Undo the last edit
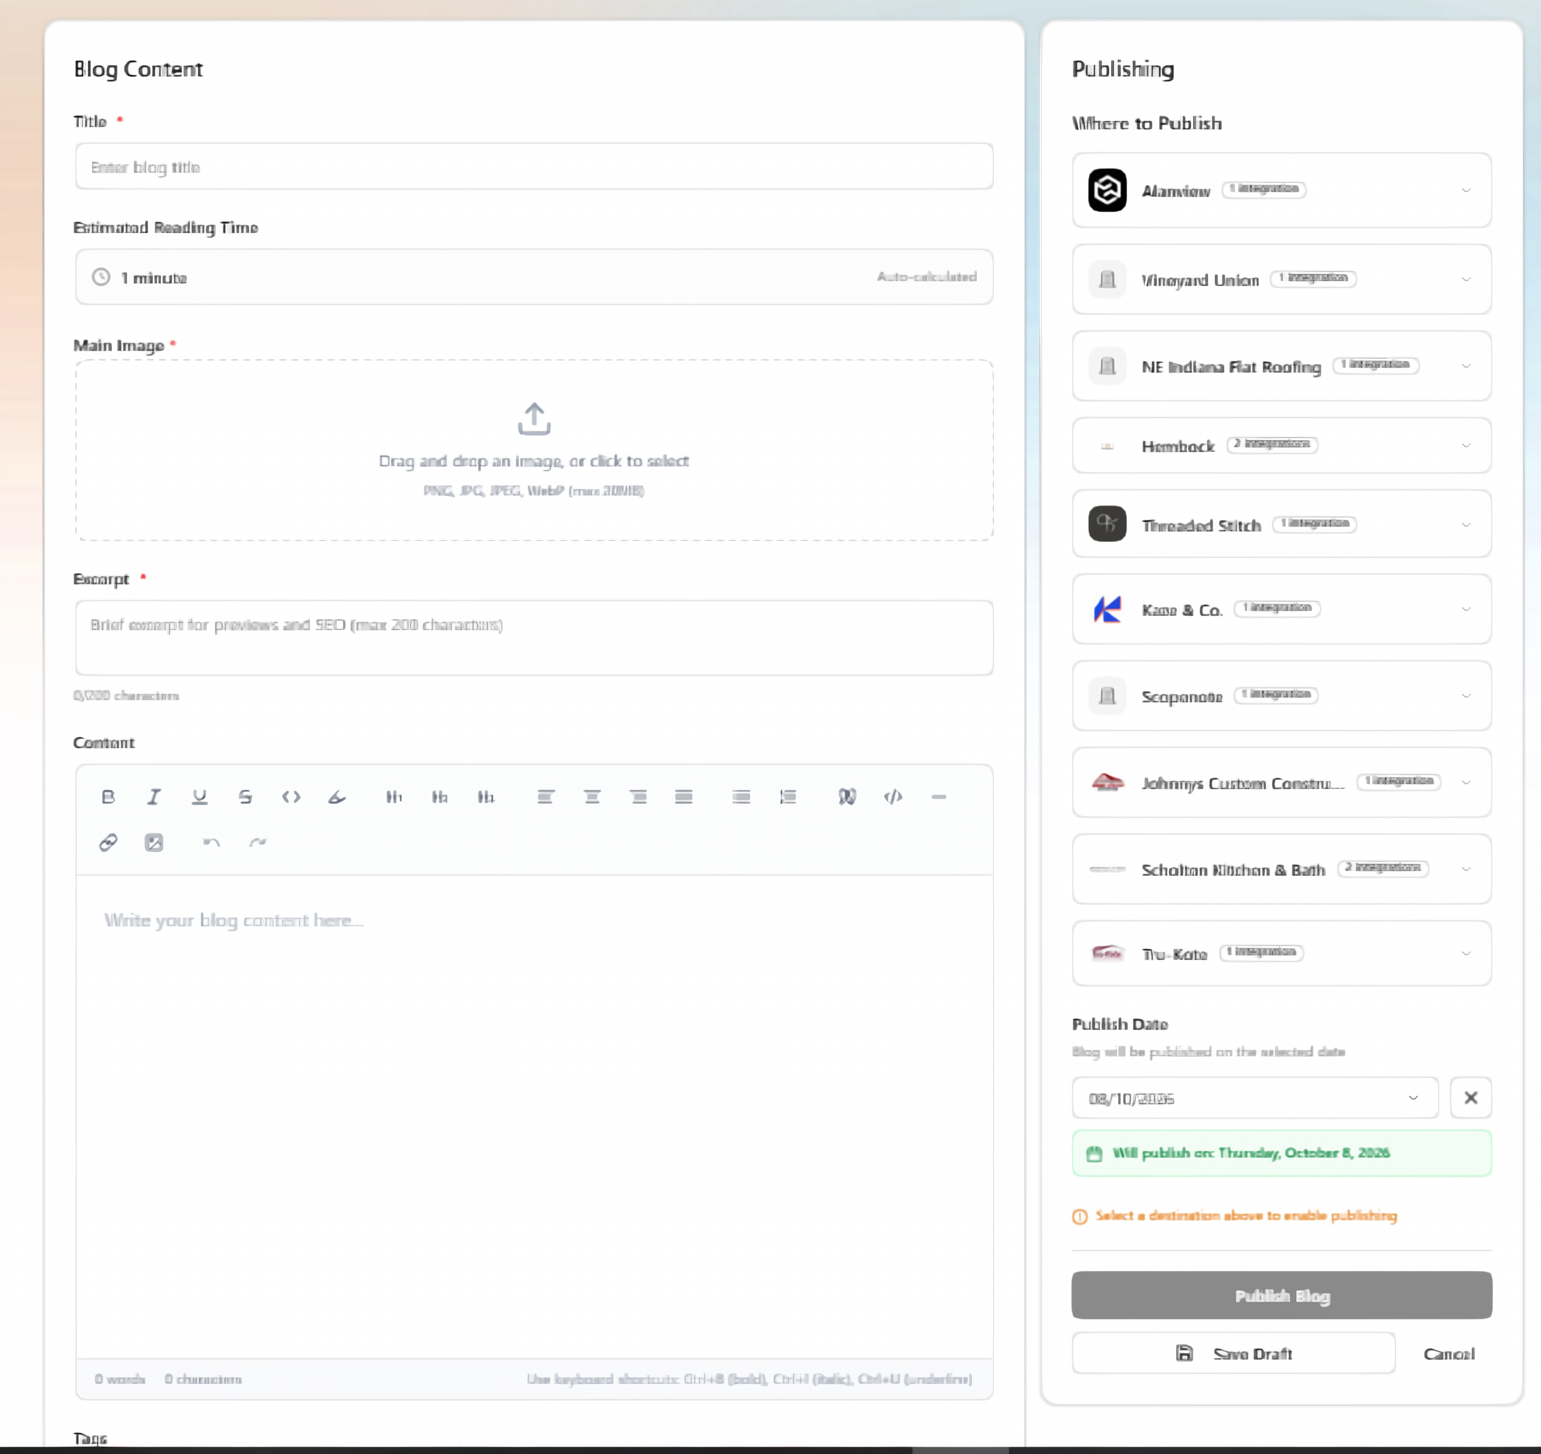 point(212,843)
